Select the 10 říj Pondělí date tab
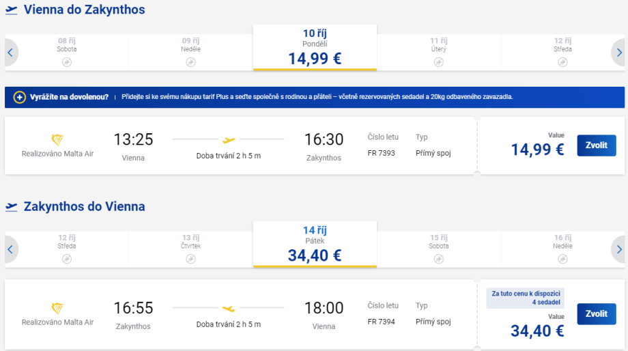This screenshot has width=628, height=351. tap(315, 48)
